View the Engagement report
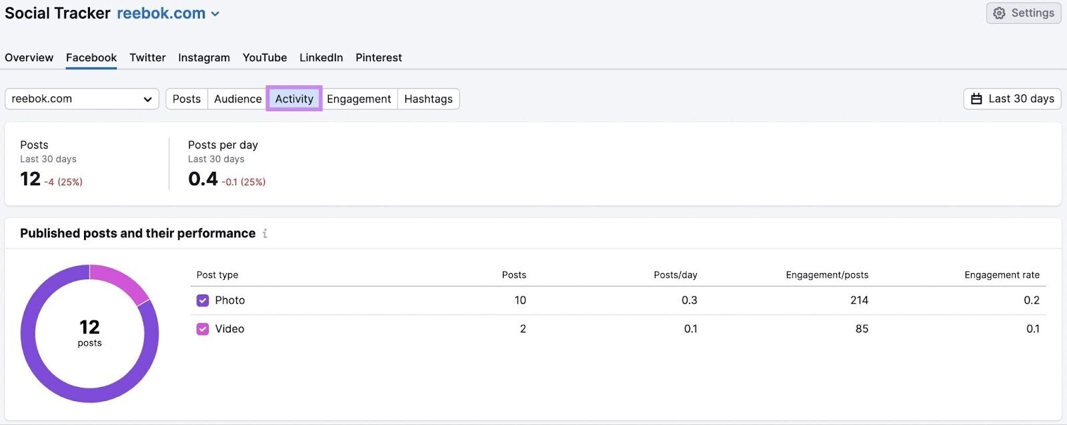 click(x=359, y=99)
